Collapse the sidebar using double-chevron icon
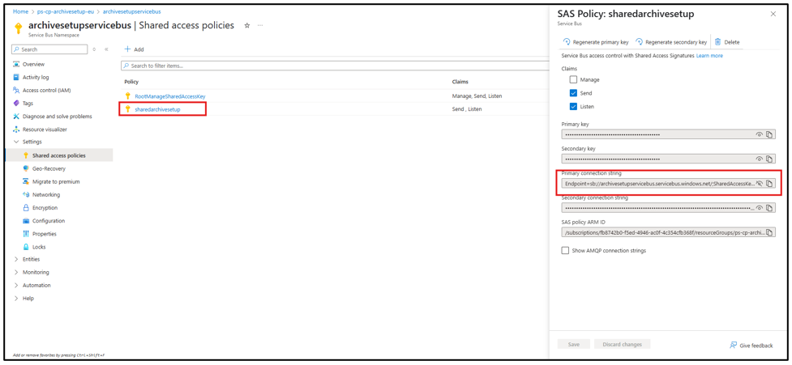The image size is (792, 365). [x=106, y=49]
